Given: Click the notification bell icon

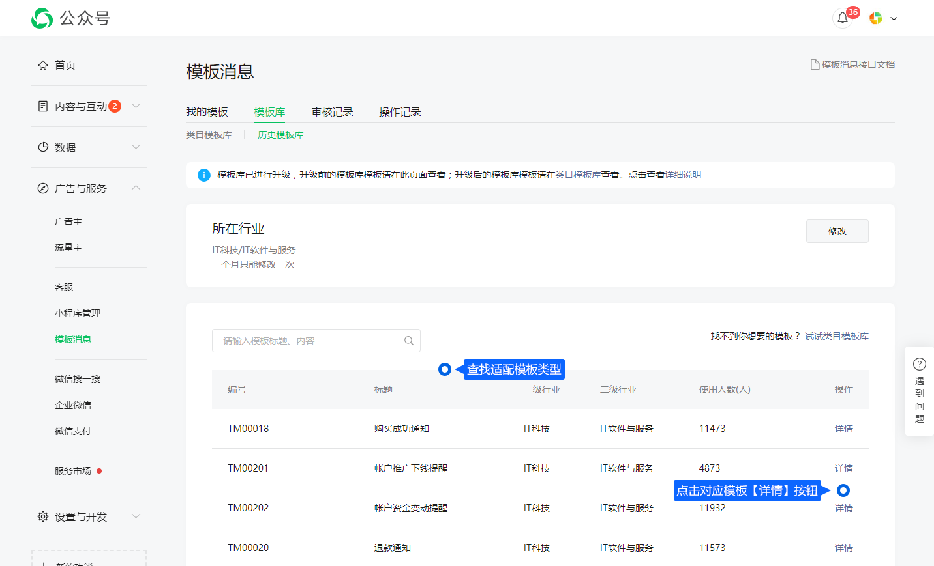Looking at the screenshot, I should [843, 18].
